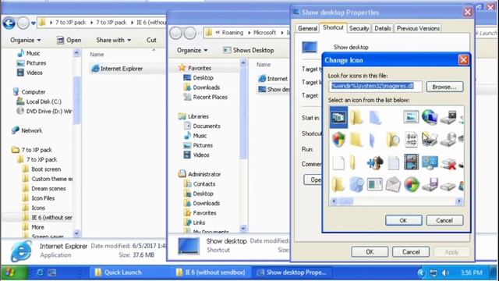Switch to IE 6 (without sendbox) taskbar button
Image resolution: width=499 pixels, height=281 pixels.
(x=211, y=272)
